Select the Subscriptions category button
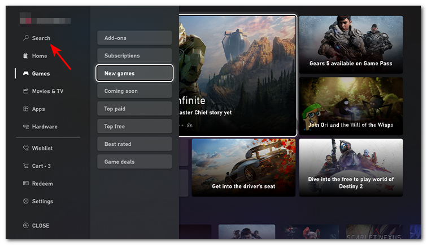 pos(134,55)
